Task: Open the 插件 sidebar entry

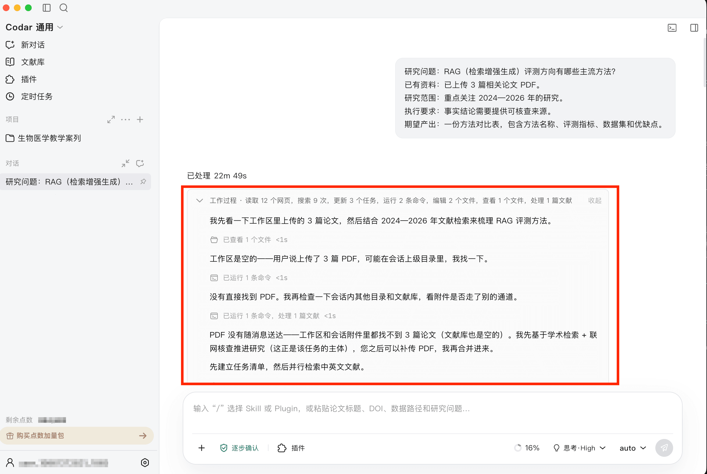Action: point(21,79)
